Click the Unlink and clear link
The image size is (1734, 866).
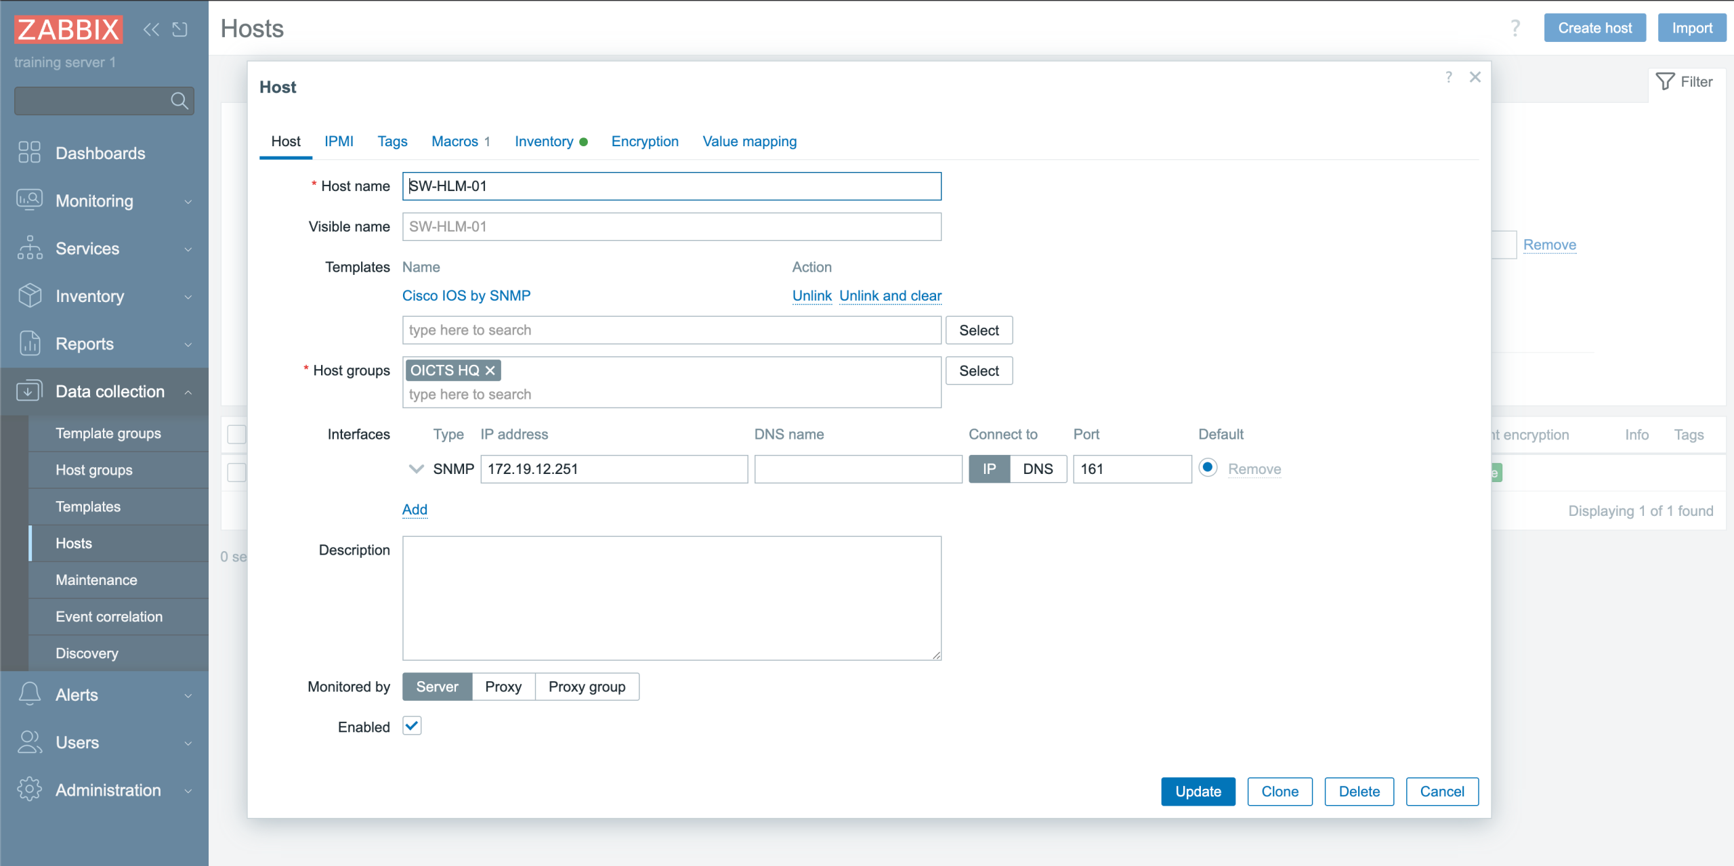coord(889,295)
